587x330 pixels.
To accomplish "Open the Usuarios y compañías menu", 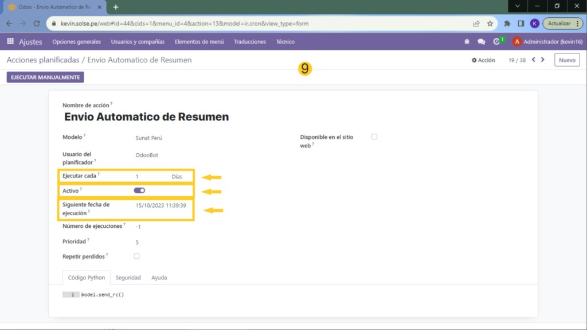I will pyautogui.click(x=138, y=42).
